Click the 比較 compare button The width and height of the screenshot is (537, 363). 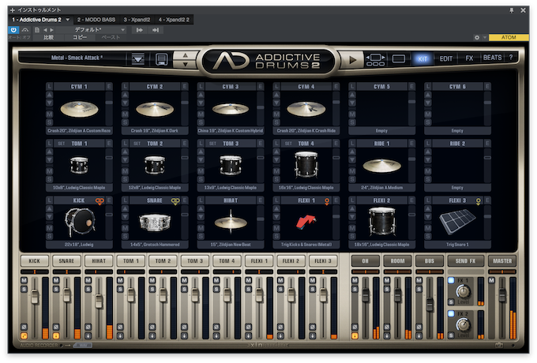tap(49, 37)
